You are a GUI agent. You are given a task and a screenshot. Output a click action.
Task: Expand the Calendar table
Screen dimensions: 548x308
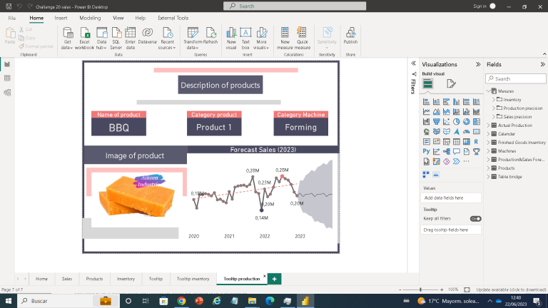coord(489,133)
